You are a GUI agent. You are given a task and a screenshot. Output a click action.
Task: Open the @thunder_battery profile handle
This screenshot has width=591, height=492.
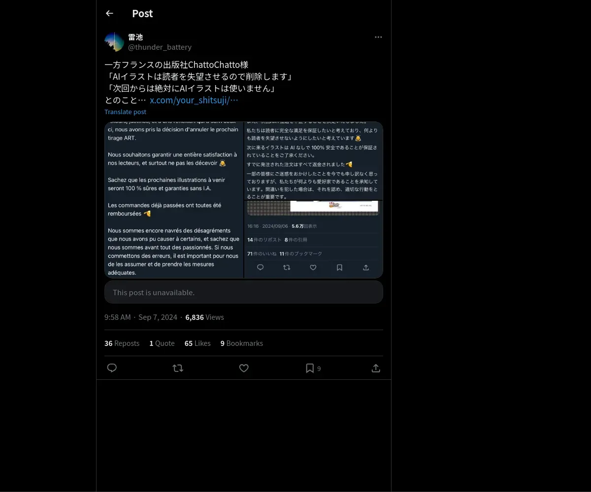160,47
